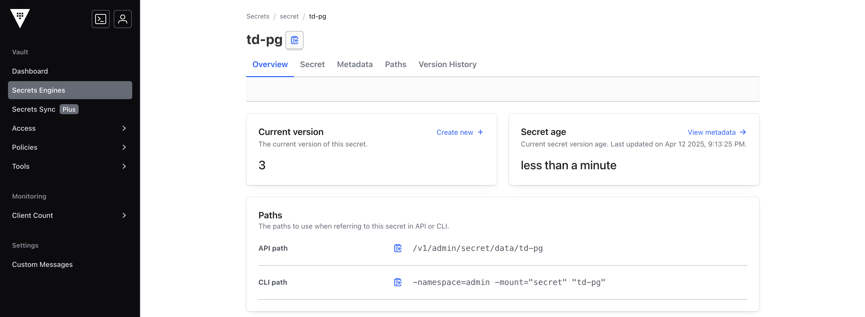The height and width of the screenshot is (317, 865).
Task: Click the plus icon beside Create new
Action: click(x=481, y=132)
